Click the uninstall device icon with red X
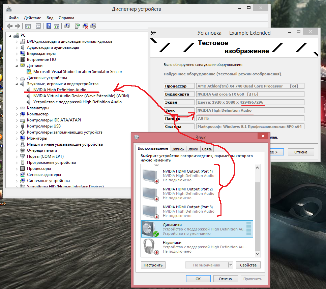326x289 pixels. click(x=85, y=26)
